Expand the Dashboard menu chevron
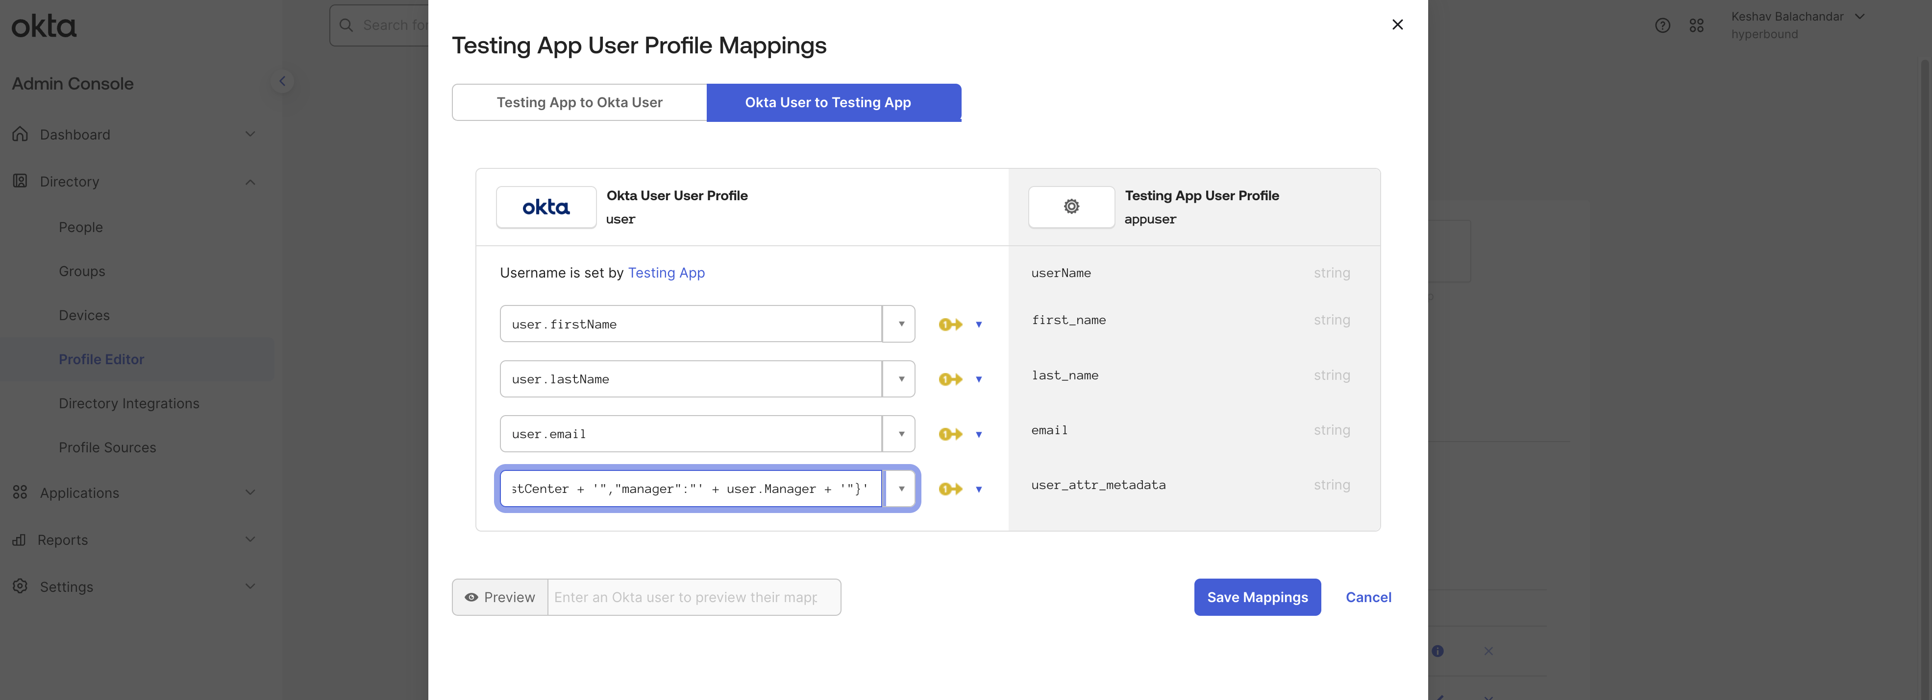 (x=250, y=134)
